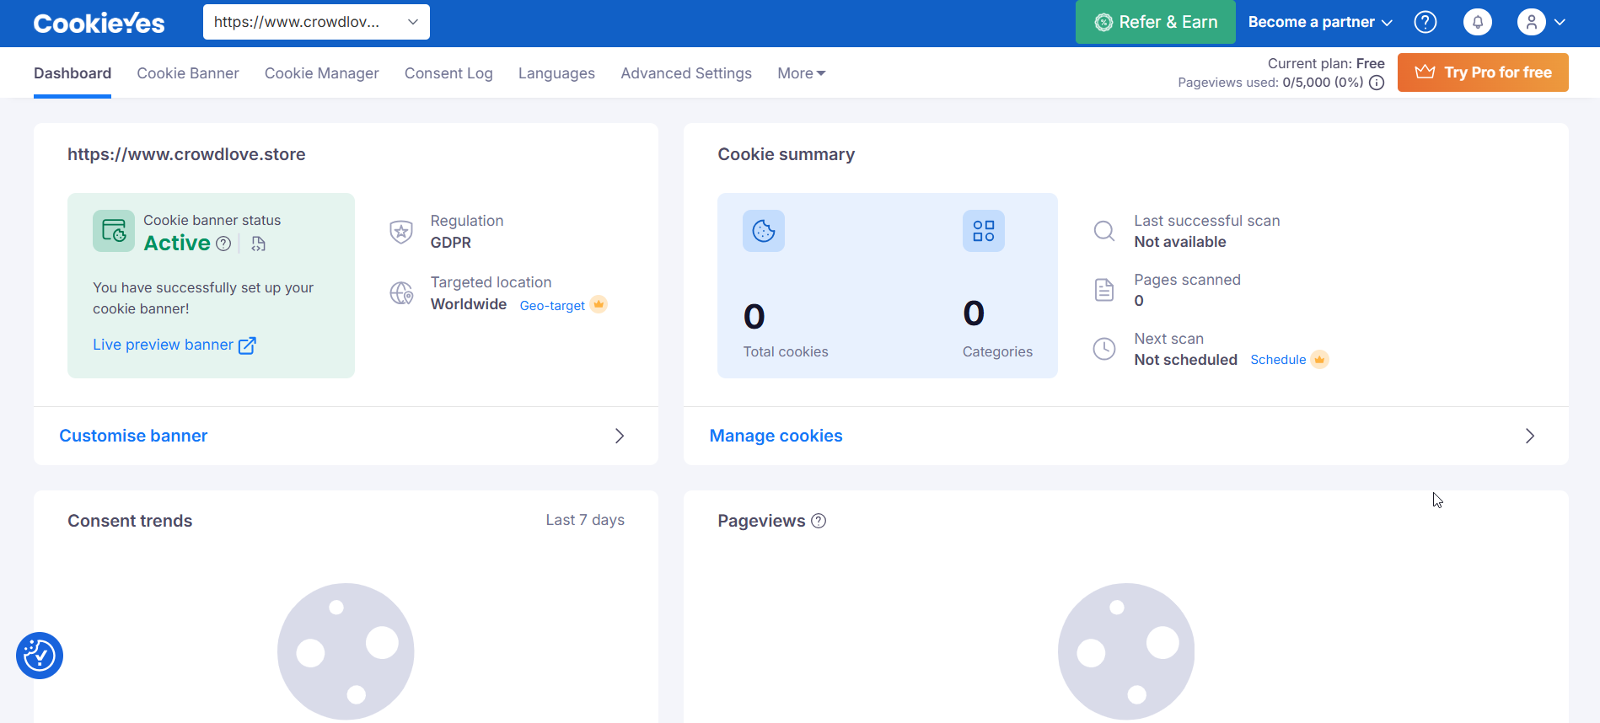The image size is (1600, 723).
Task: Click the 'Not scheduled' text
Action: point(1186,360)
